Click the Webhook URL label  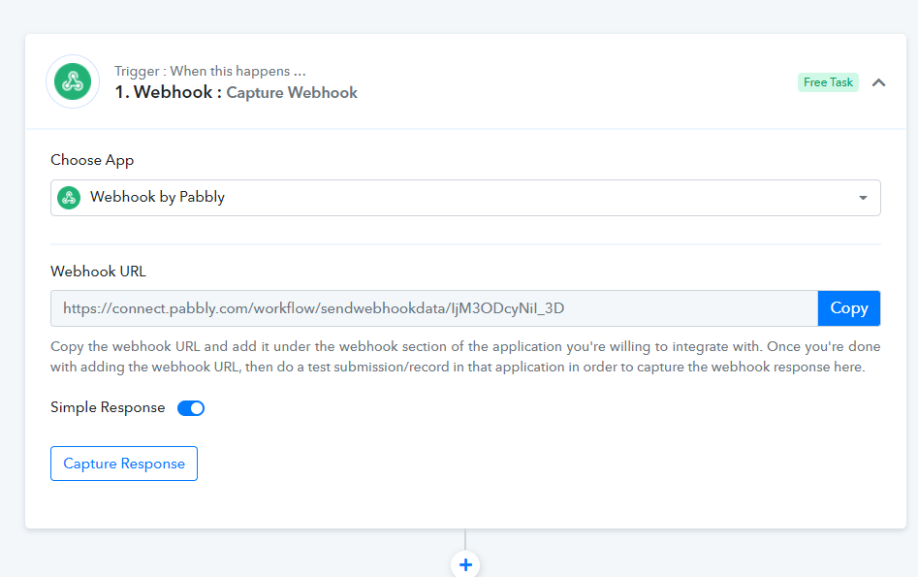(98, 272)
